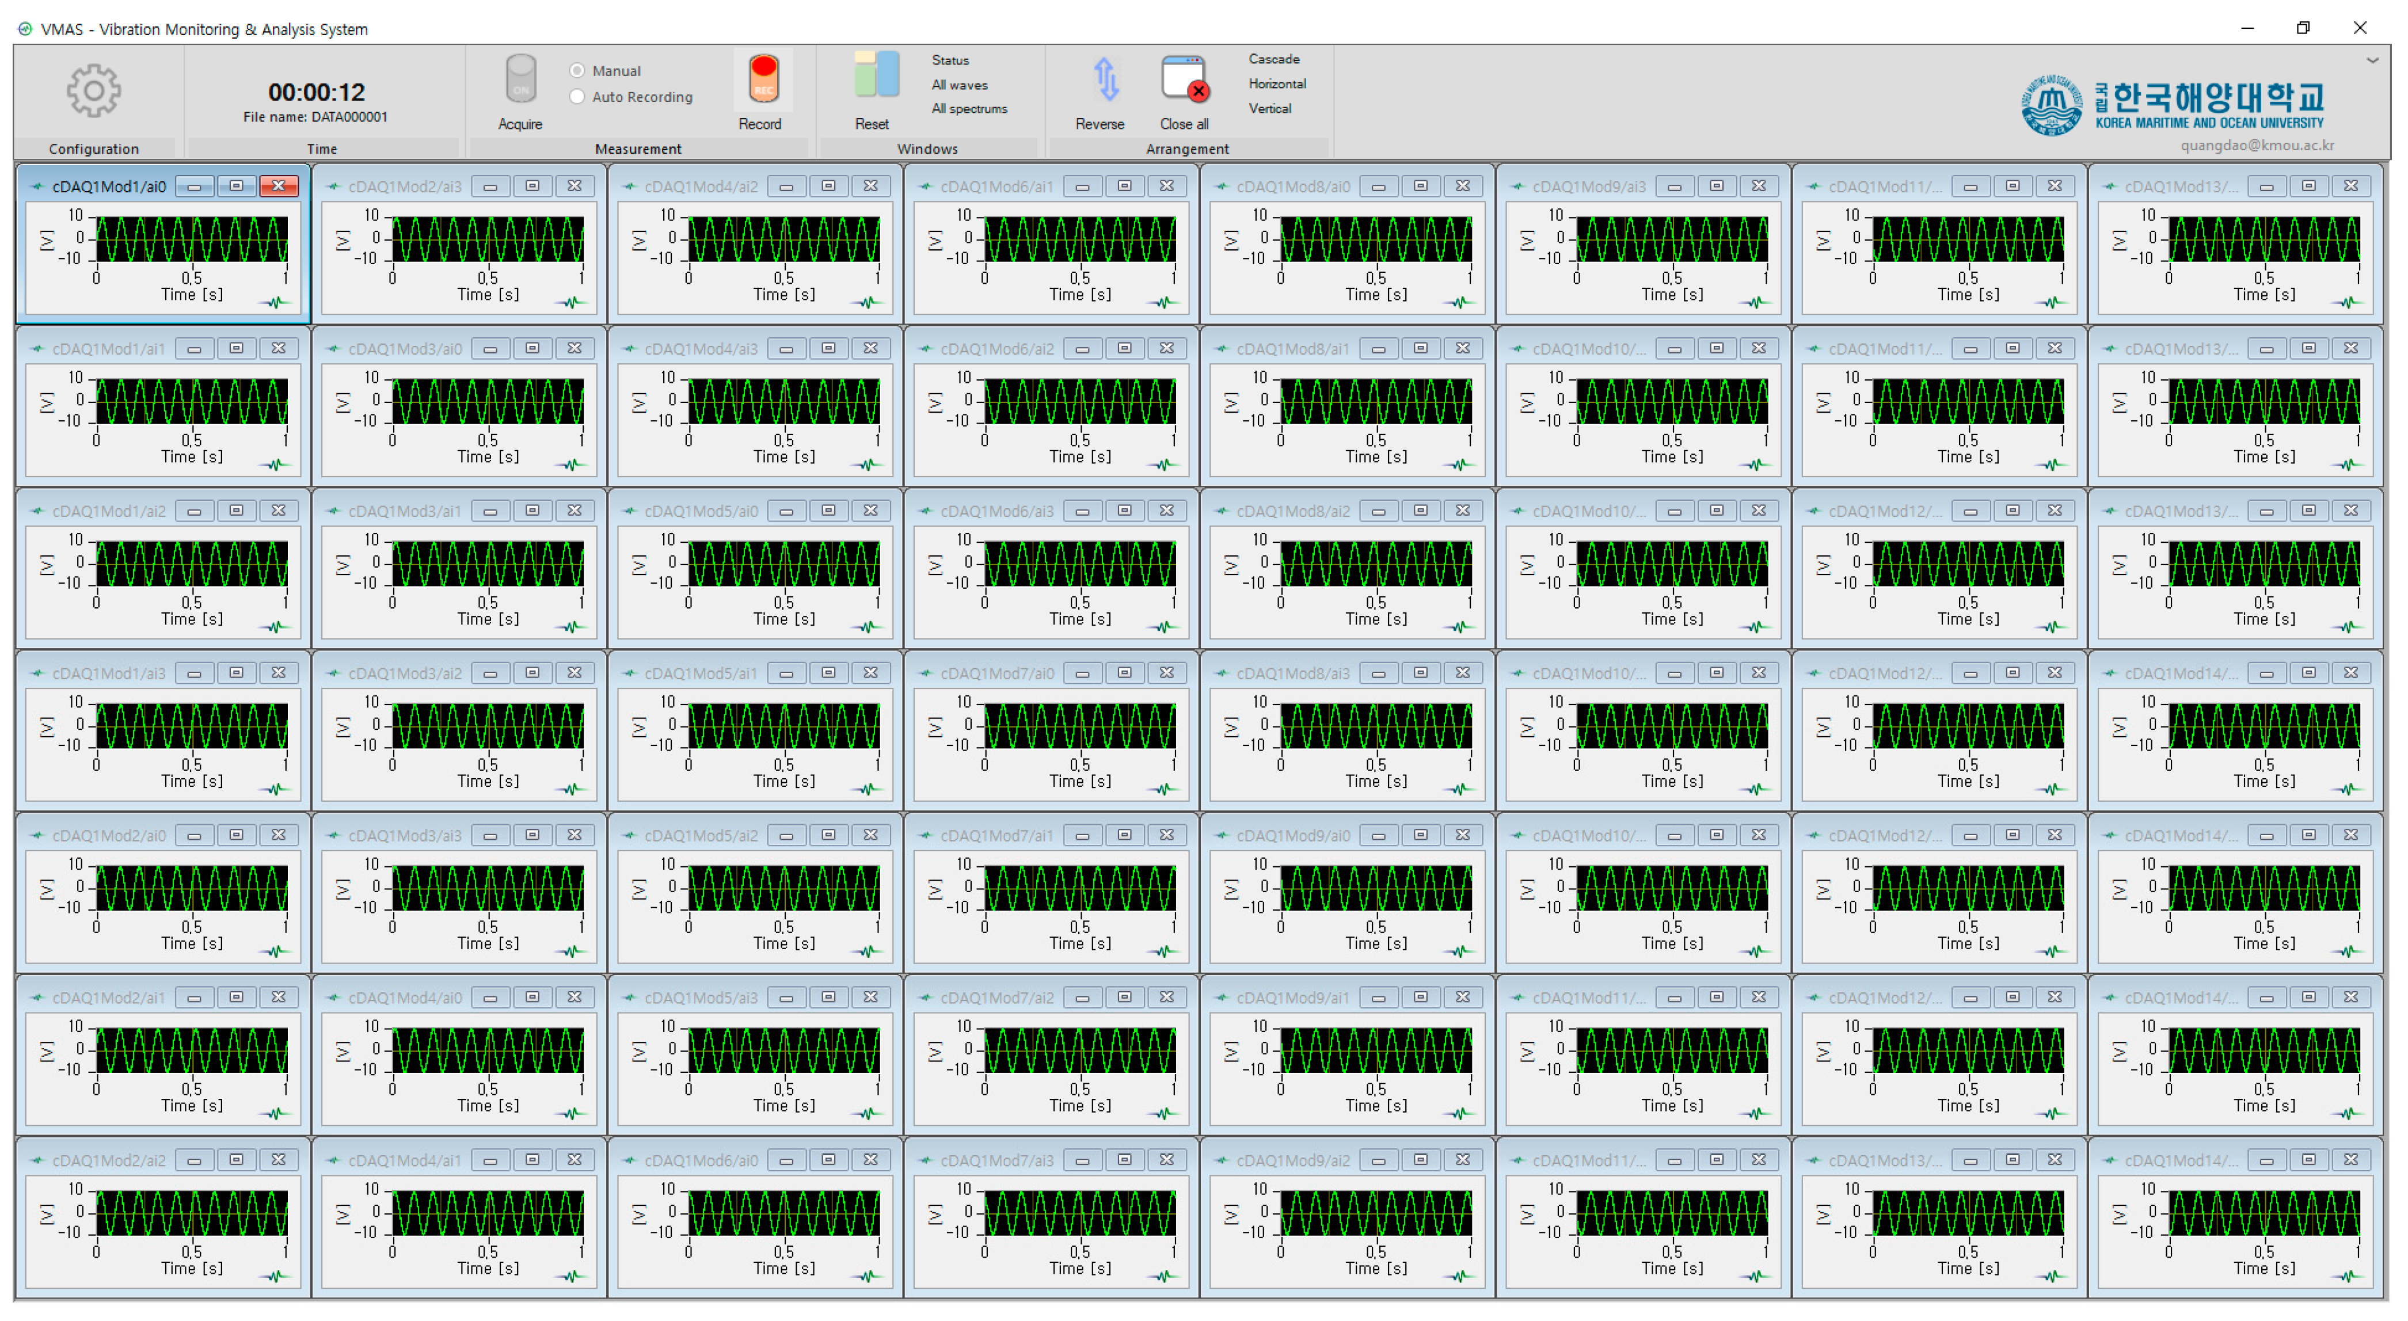Screen dimensions: 2408x1321
Task: Click the waveform icon in cDAQ1Mod6/ai2 plot
Action: click(x=1165, y=465)
